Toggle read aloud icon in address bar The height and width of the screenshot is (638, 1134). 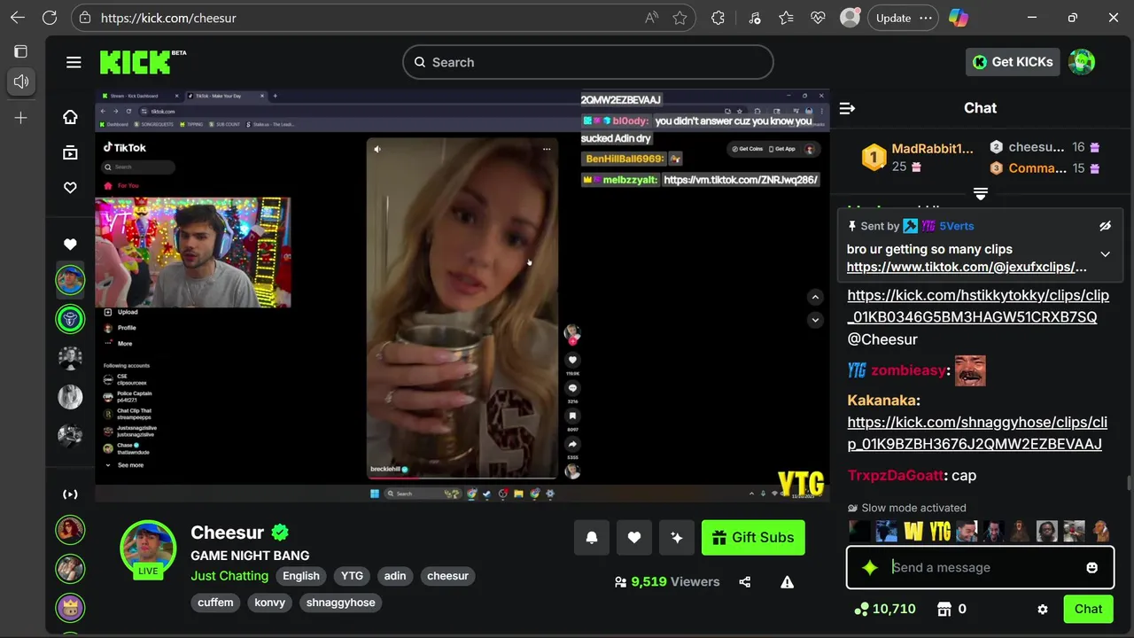[651, 18]
